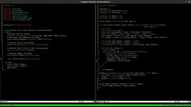Click the 'public:' line in dataset.h
Viewport: 191px width, 107px height.
pos(8,32)
